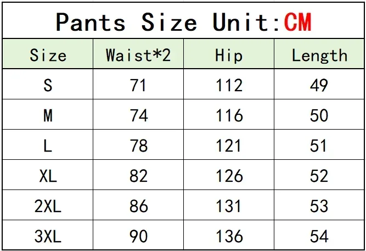Image resolution: width=366 pixels, height=251 pixels.
Task: Select the 2XL size cell
Action: (48, 206)
